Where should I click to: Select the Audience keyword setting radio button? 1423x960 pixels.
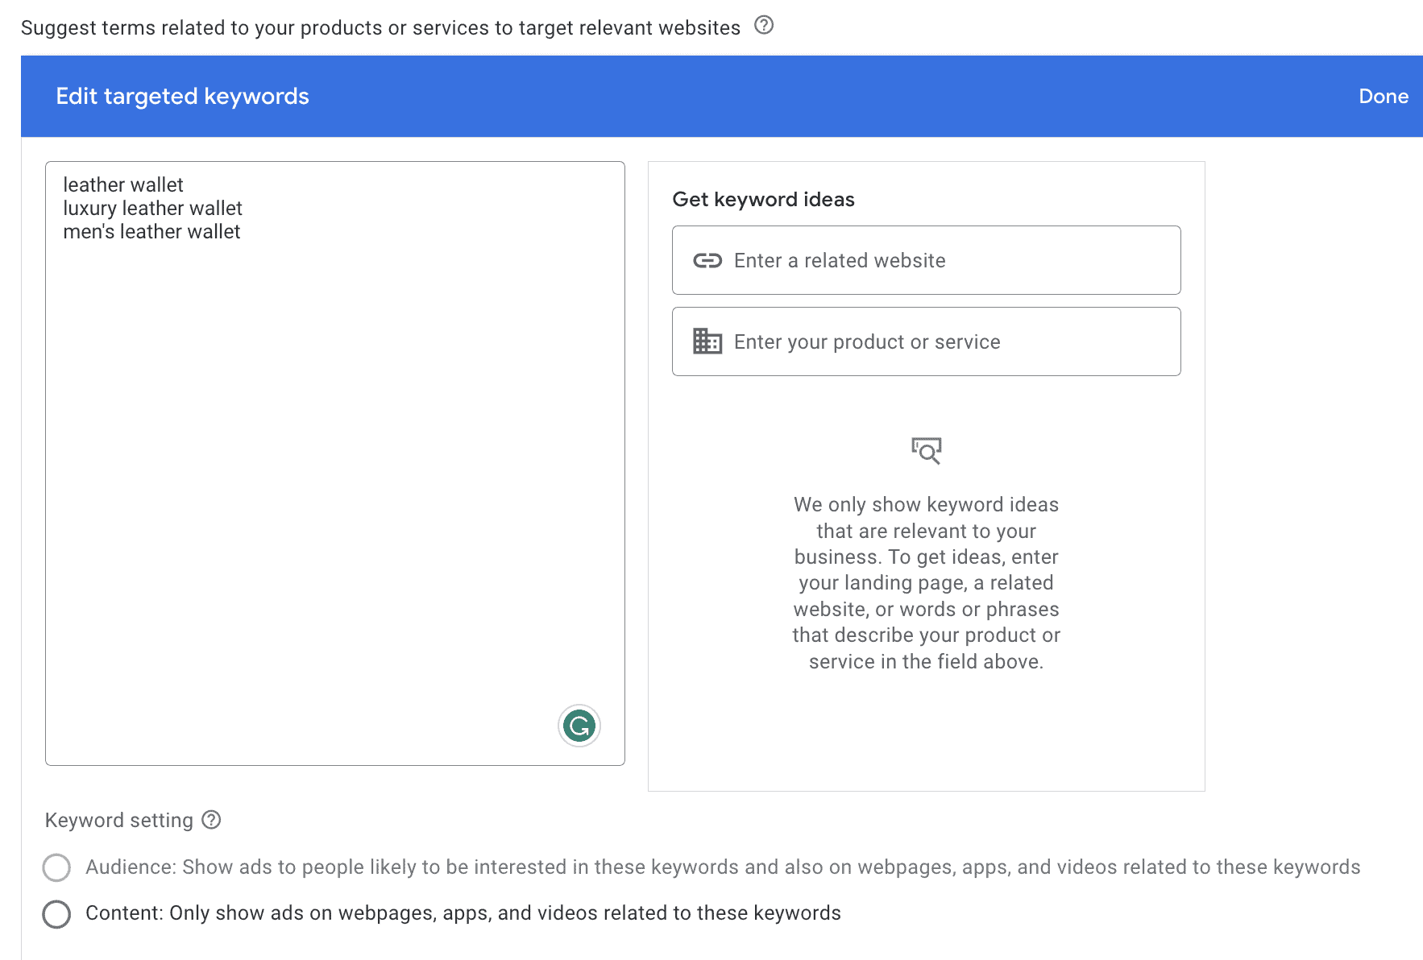56,867
